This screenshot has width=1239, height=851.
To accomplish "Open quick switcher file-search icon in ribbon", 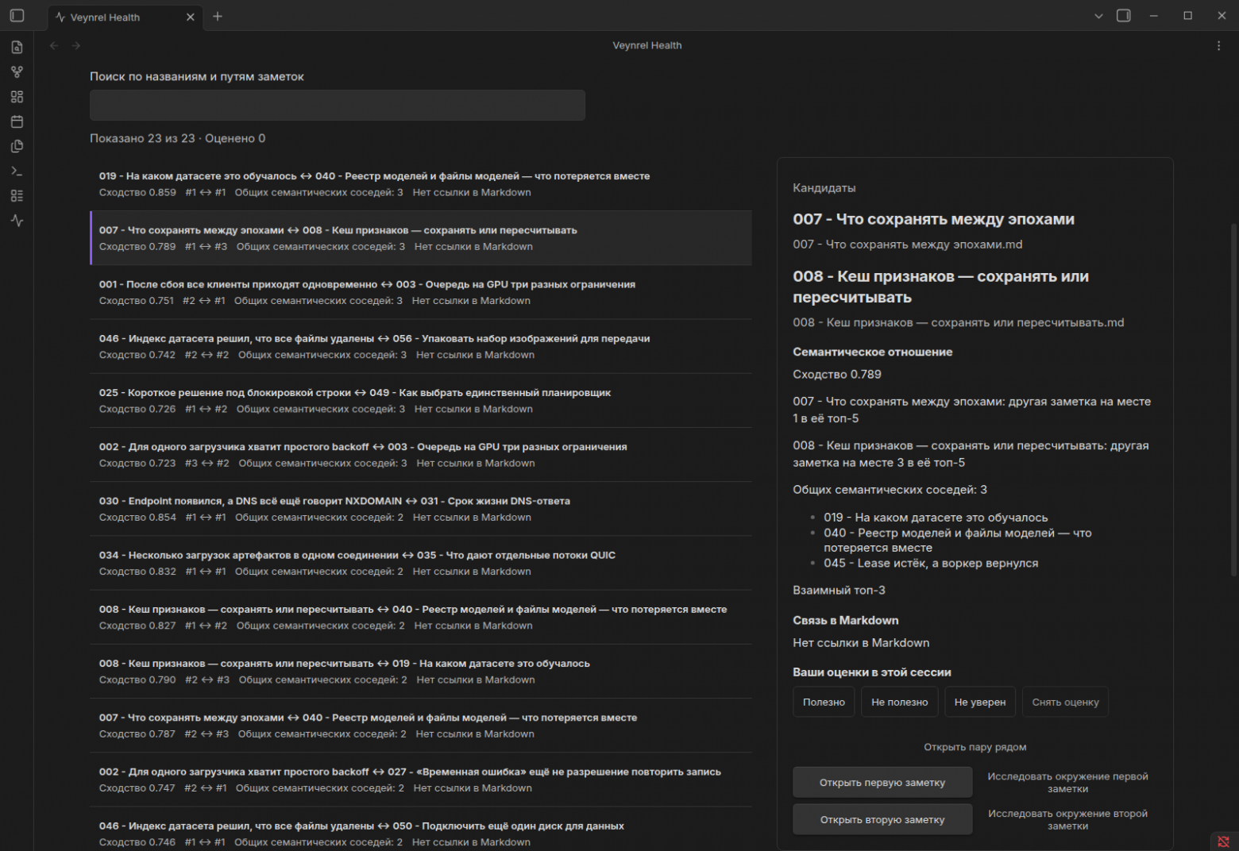I will tap(17, 48).
